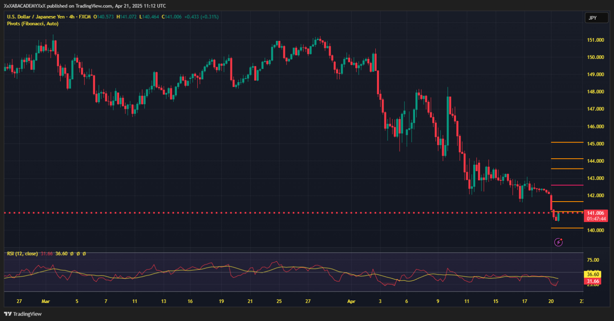Click the 145.000 price axis label

pyautogui.click(x=596, y=144)
